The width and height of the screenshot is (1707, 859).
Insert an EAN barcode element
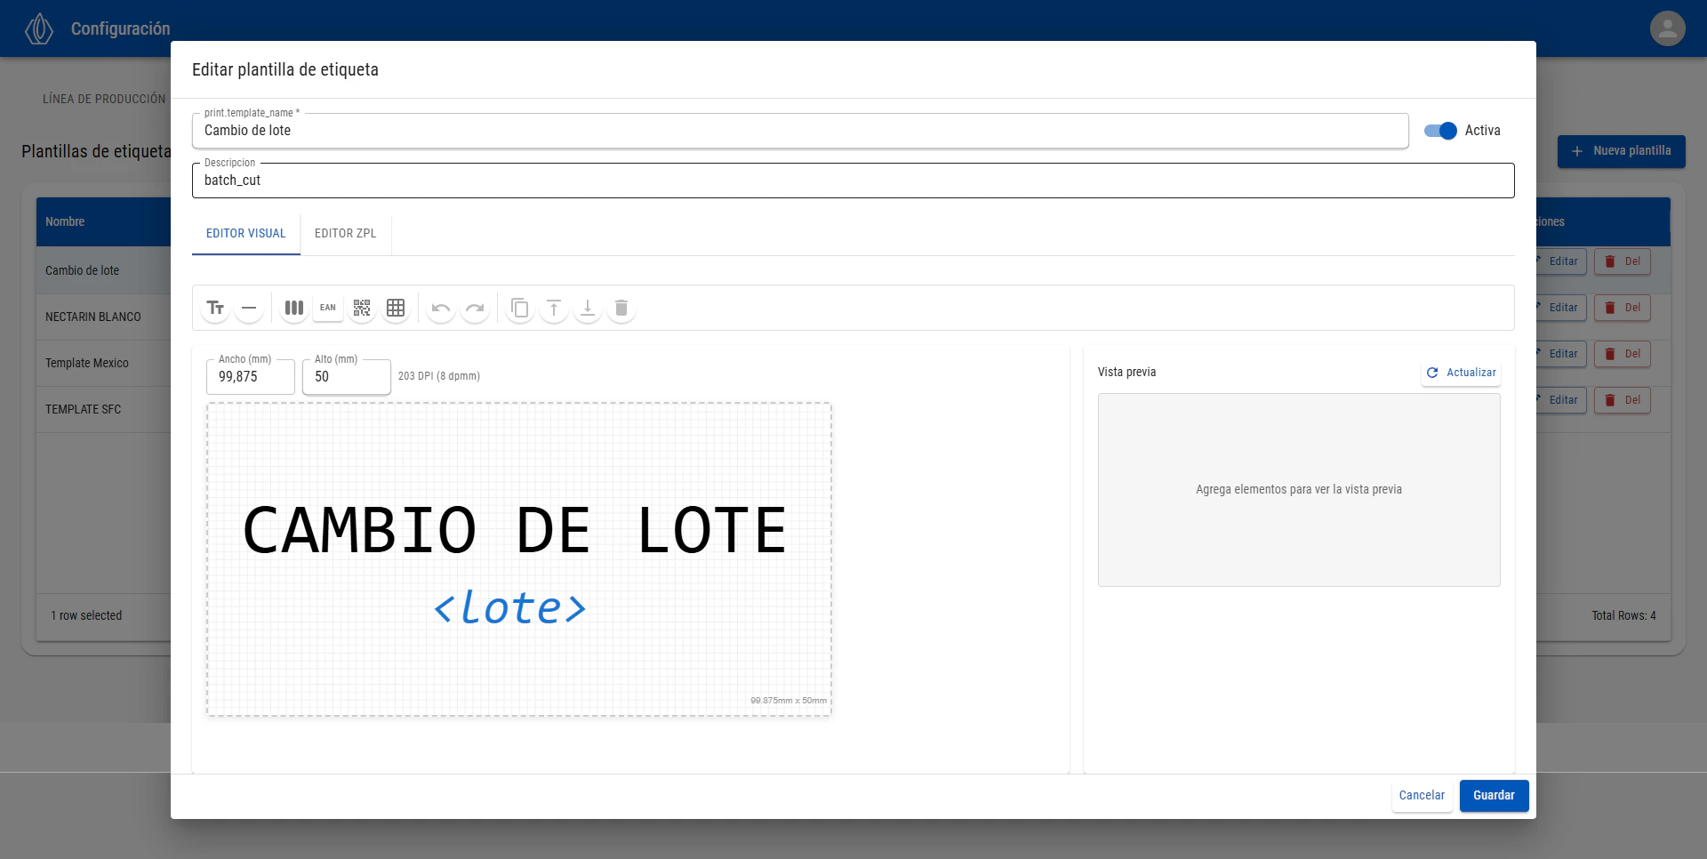point(327,308)
